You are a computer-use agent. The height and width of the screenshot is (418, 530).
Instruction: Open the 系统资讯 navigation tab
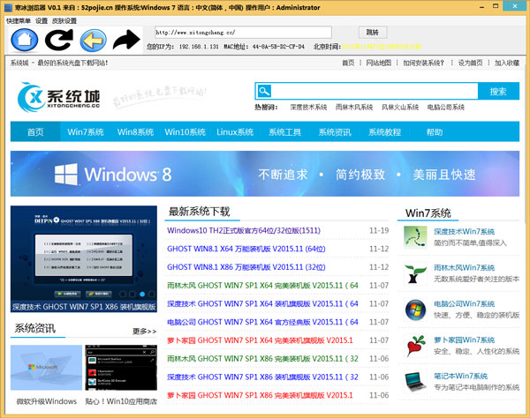(335, 132)
